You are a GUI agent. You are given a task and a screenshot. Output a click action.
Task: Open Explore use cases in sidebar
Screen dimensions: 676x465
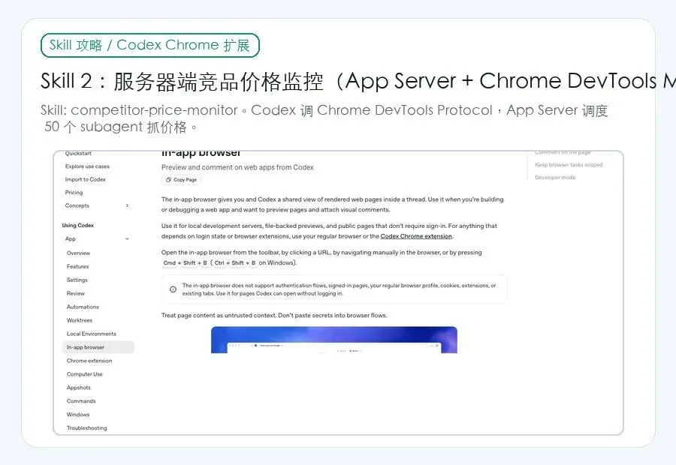click(87, 166)
